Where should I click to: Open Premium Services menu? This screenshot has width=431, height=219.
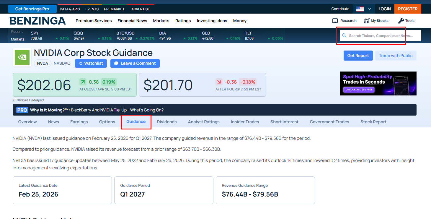point(94,21)
